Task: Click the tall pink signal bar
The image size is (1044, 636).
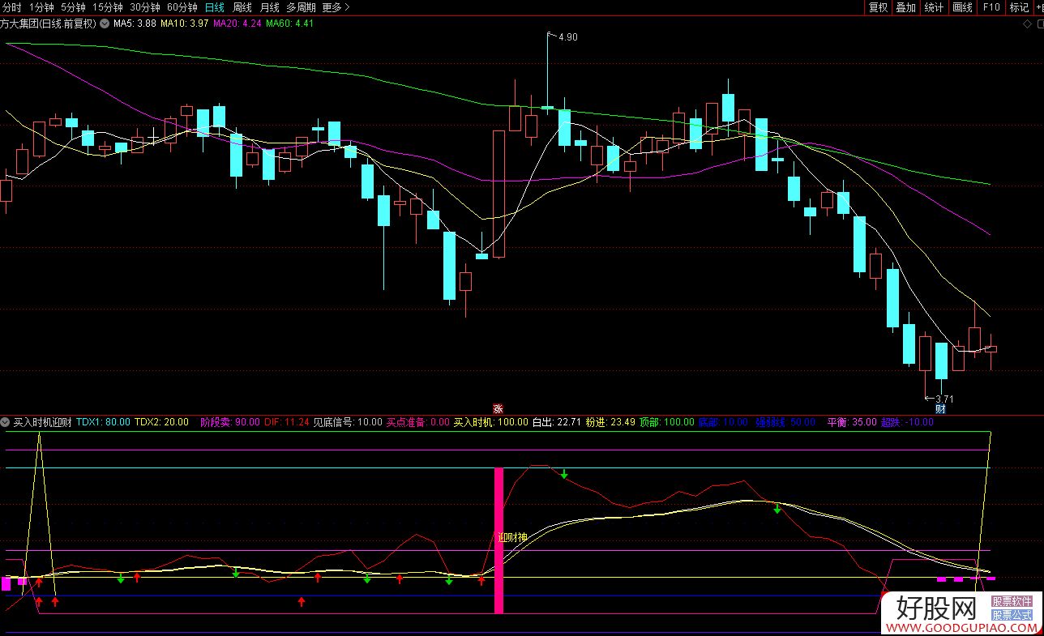Action: coord(498,540)
